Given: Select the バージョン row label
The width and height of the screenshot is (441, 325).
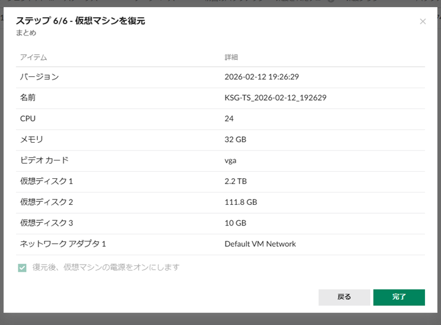Looking at the screenshot, I should [x=40, y=77].
